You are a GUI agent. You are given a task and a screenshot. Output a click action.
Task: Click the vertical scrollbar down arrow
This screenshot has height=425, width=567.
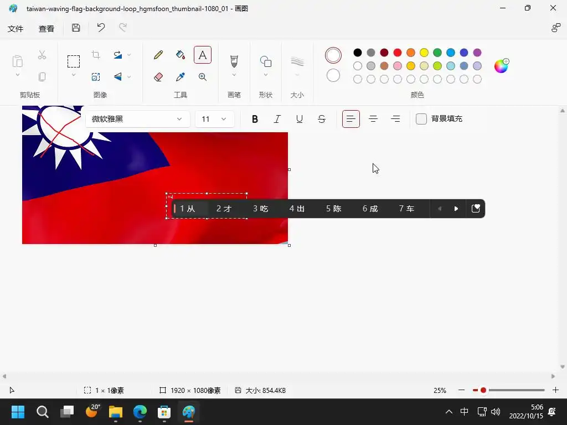563,367
